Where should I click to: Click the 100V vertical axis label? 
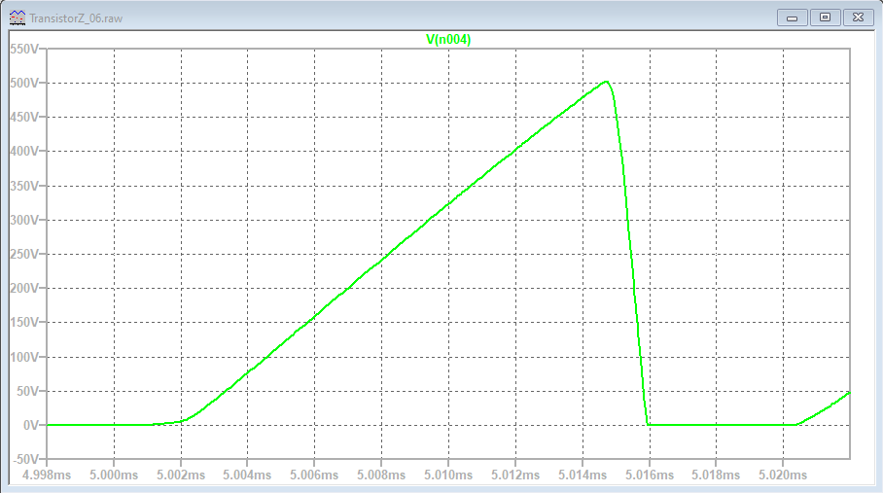click(25, 357)
